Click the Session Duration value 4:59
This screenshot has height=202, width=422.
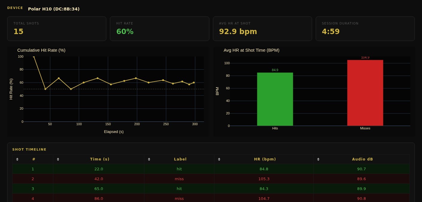pos(331,32)
